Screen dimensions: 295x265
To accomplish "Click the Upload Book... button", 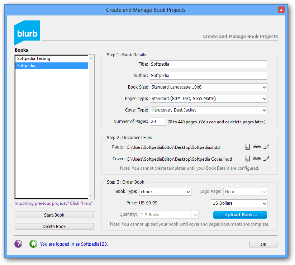I will click(x=240, y=215).
